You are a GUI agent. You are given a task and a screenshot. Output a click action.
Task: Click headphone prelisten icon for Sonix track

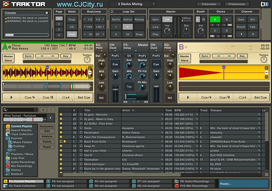(x=81, y=128)
